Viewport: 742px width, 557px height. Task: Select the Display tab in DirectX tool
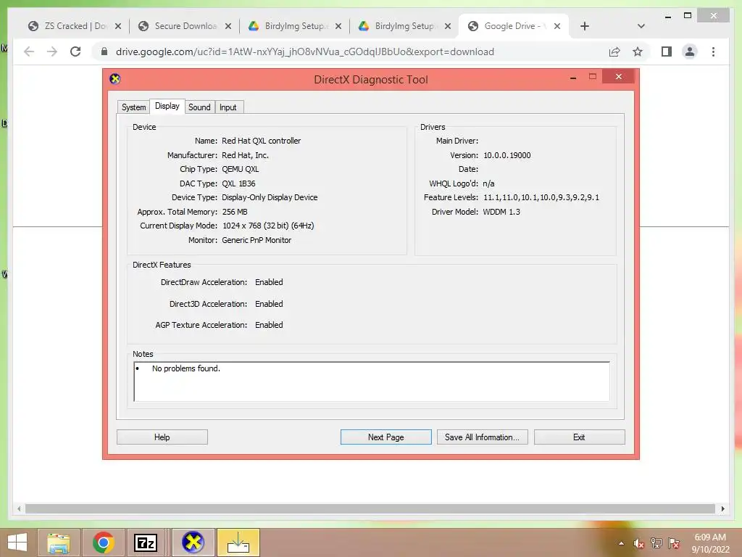(167, 106)
